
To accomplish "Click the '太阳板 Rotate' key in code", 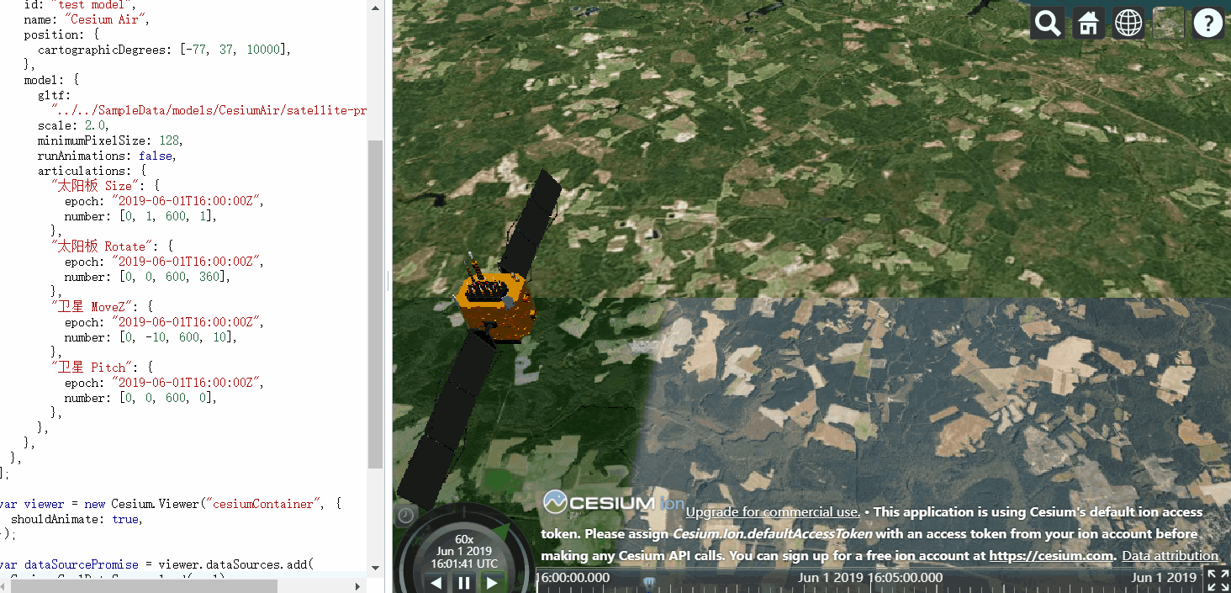I will (x=101, y=246).
